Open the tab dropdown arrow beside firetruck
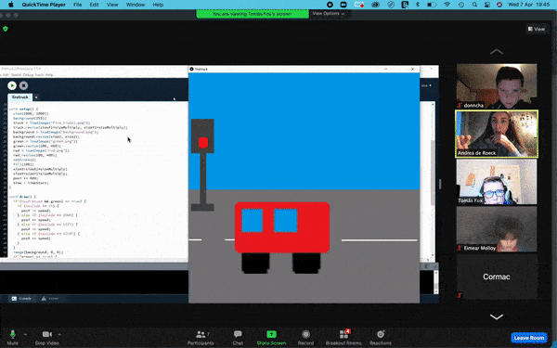 (x=36, y=97)
